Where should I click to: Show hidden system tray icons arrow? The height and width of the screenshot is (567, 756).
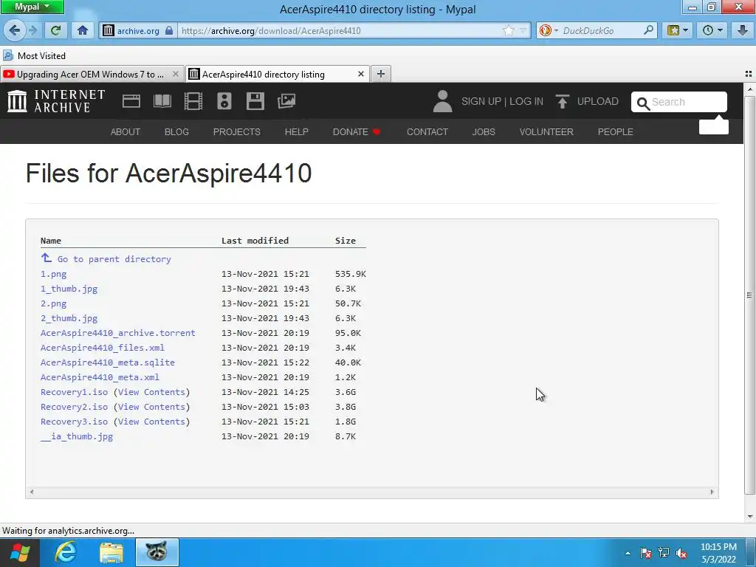coord(628,553)
